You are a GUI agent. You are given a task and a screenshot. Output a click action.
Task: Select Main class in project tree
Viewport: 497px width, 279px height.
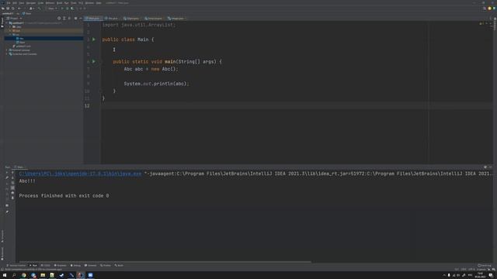(x=21, y=42)
